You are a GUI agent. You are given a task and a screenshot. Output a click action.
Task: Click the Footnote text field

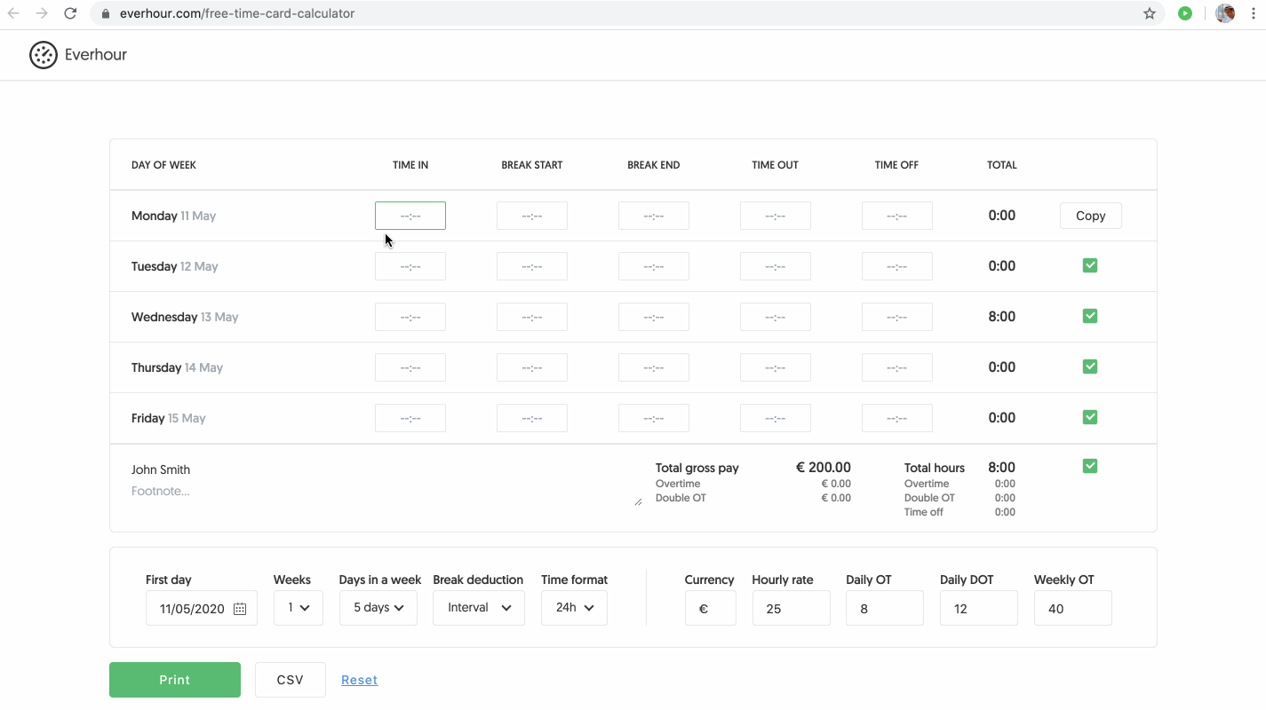[x=161, y=490]
